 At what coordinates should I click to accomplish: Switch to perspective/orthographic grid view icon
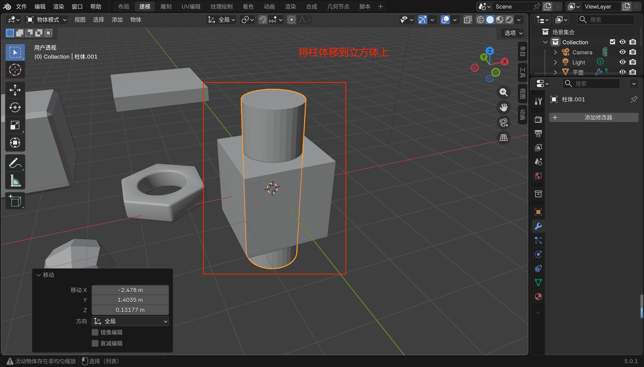pos(503,138)
